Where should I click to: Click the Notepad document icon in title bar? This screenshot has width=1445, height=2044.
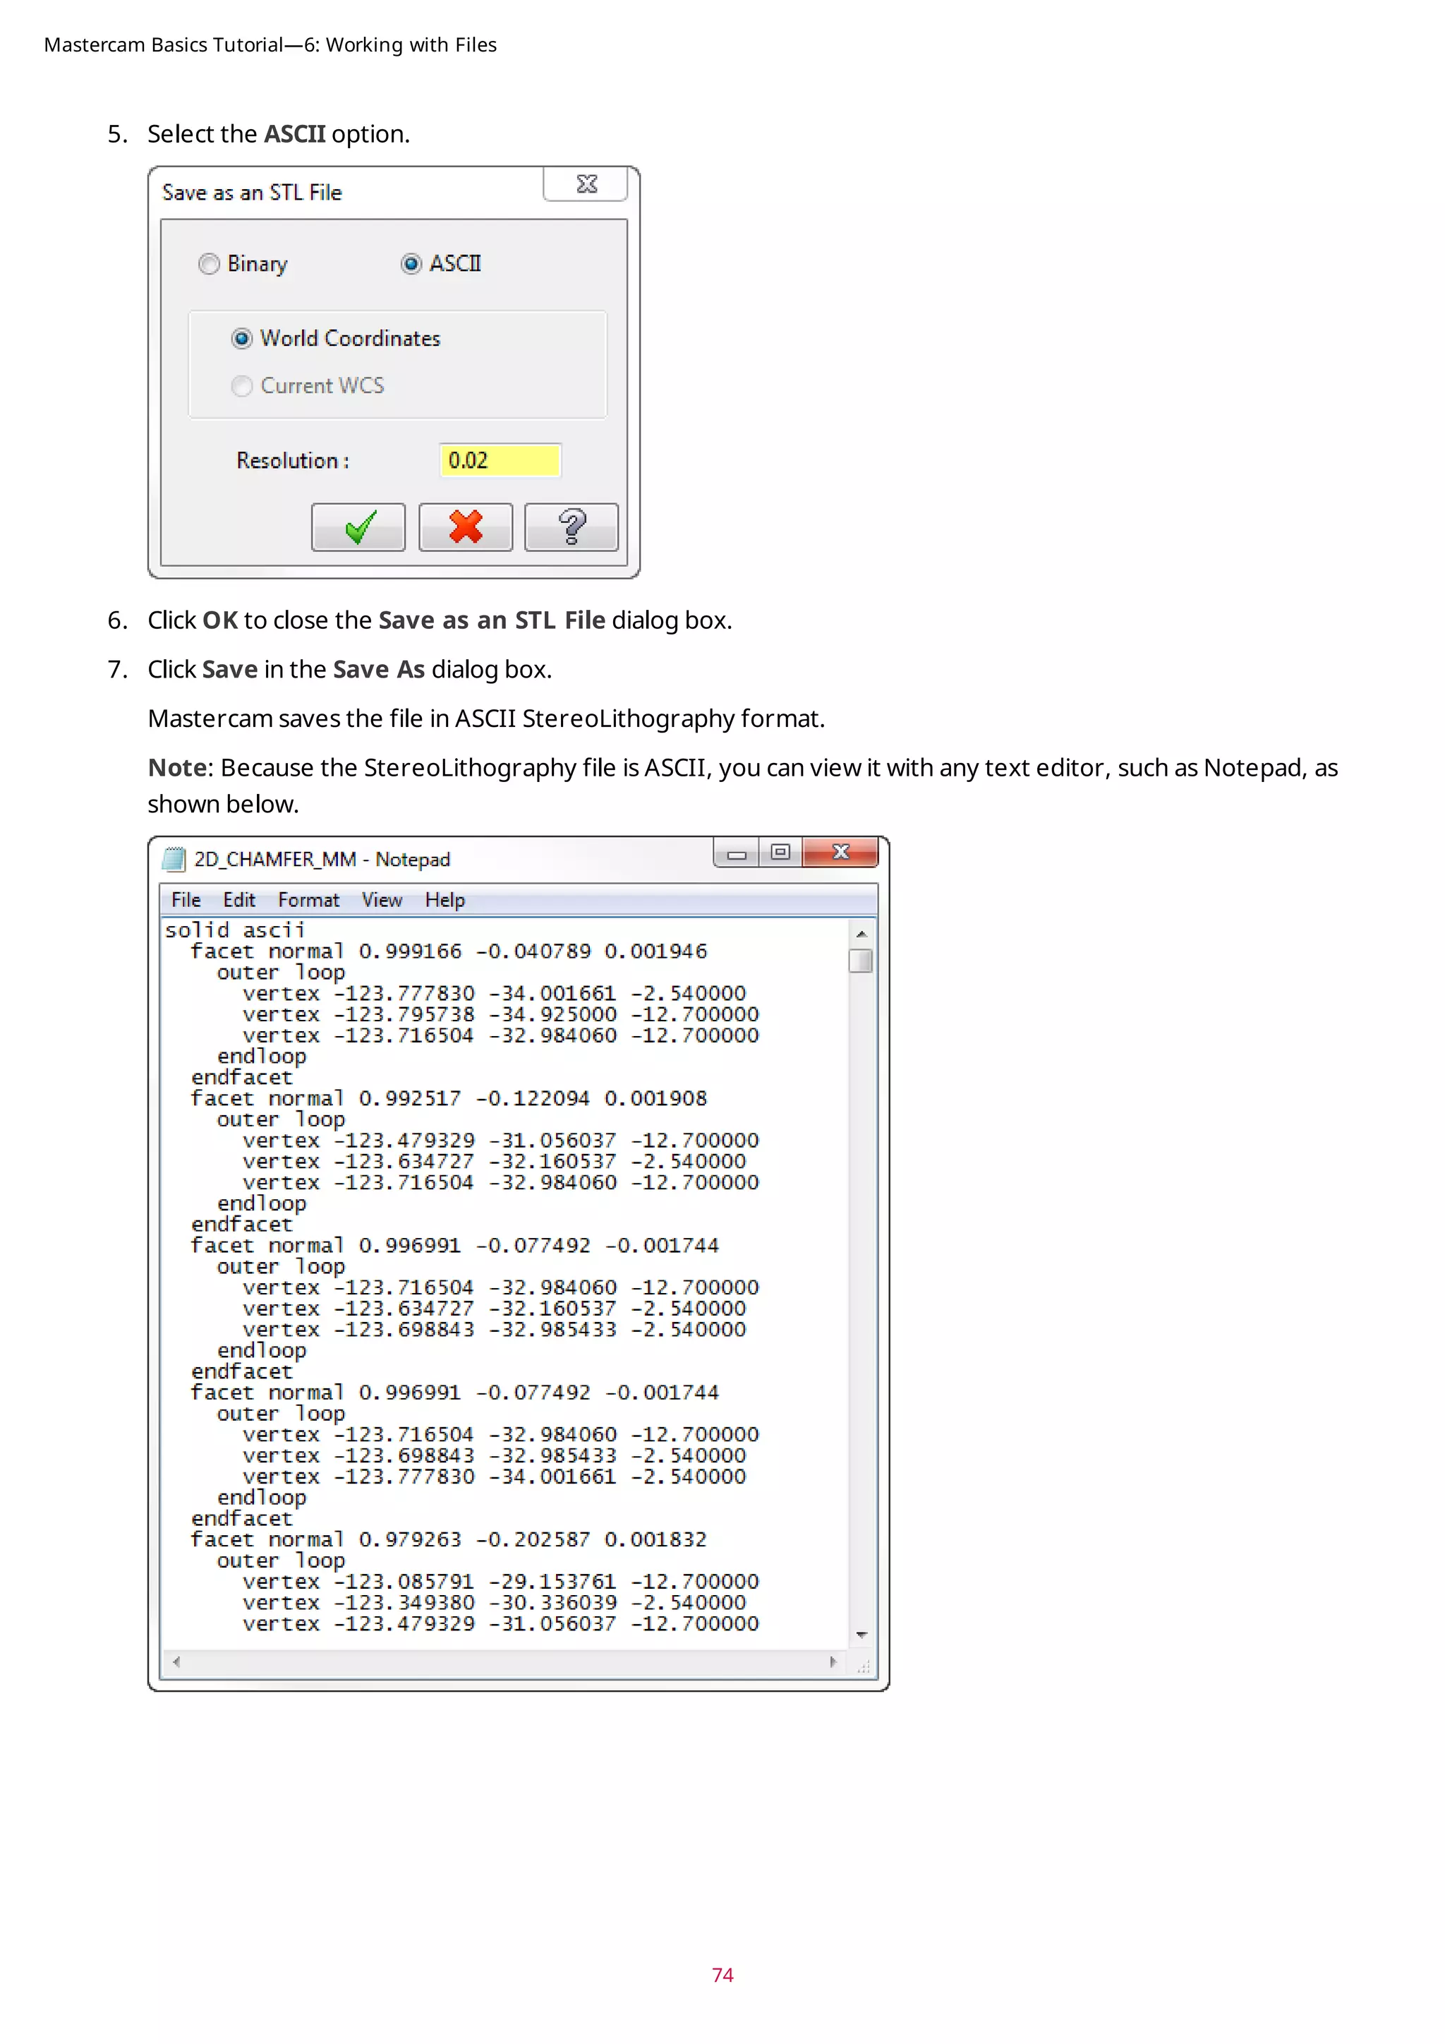[x=174, y=859]
